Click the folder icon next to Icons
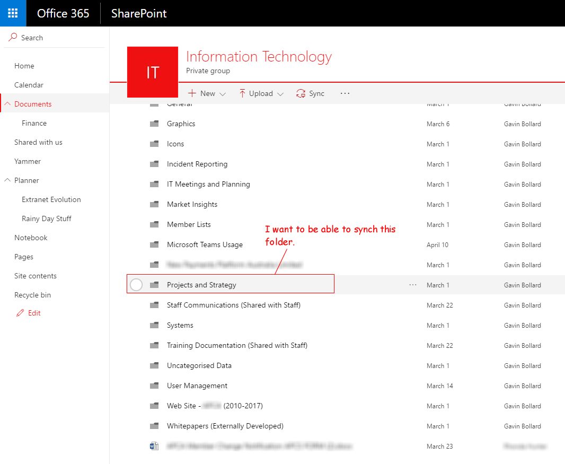The height and width of the screenshot is (464, 565). click(x=154, y=144)
